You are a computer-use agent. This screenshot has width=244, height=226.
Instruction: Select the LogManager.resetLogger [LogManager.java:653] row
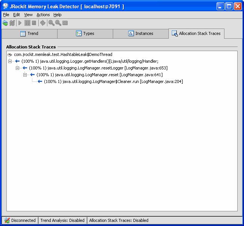(x=98, y=68)
